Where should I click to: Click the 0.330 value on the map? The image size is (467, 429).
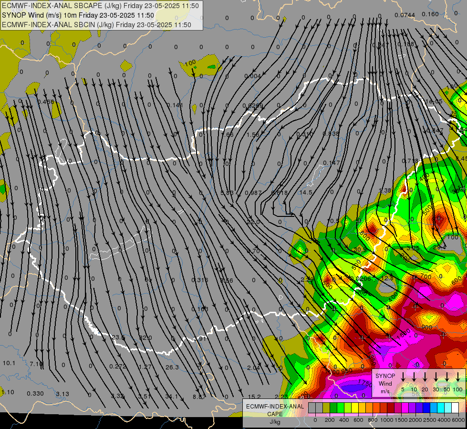tap(35, 394)
